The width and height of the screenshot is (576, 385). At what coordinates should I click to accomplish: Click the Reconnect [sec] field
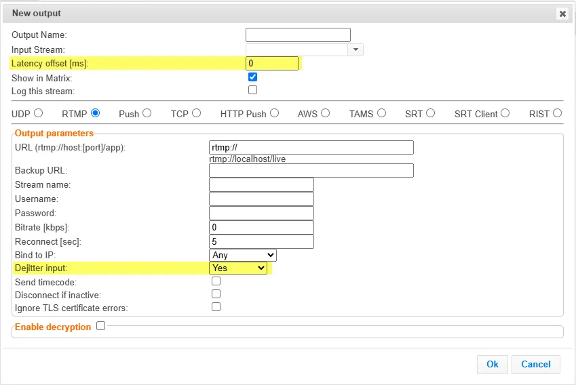coord(261,241)
